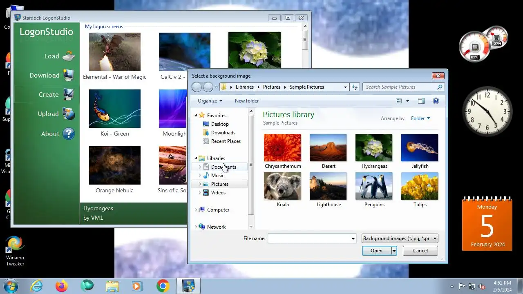
Task: Collapse the Libraries tree group
Action: point(196,158)
